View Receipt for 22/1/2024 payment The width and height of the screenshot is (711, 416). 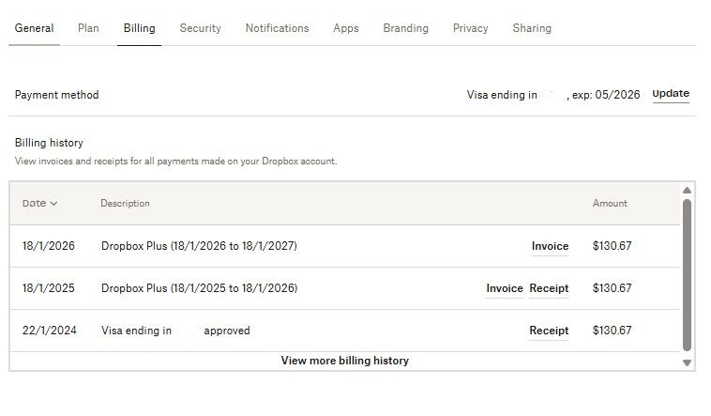coord(549,331)
